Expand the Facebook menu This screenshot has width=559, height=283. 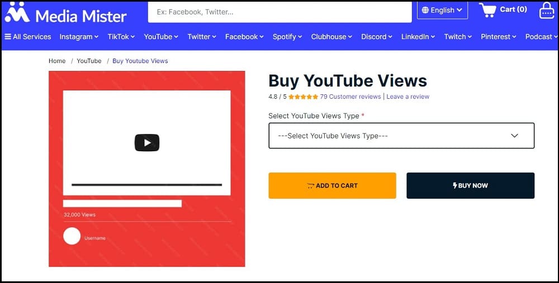[244, 37]
